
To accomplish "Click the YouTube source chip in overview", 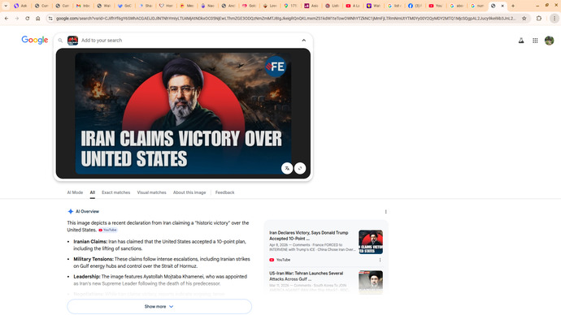I will 107,230.
